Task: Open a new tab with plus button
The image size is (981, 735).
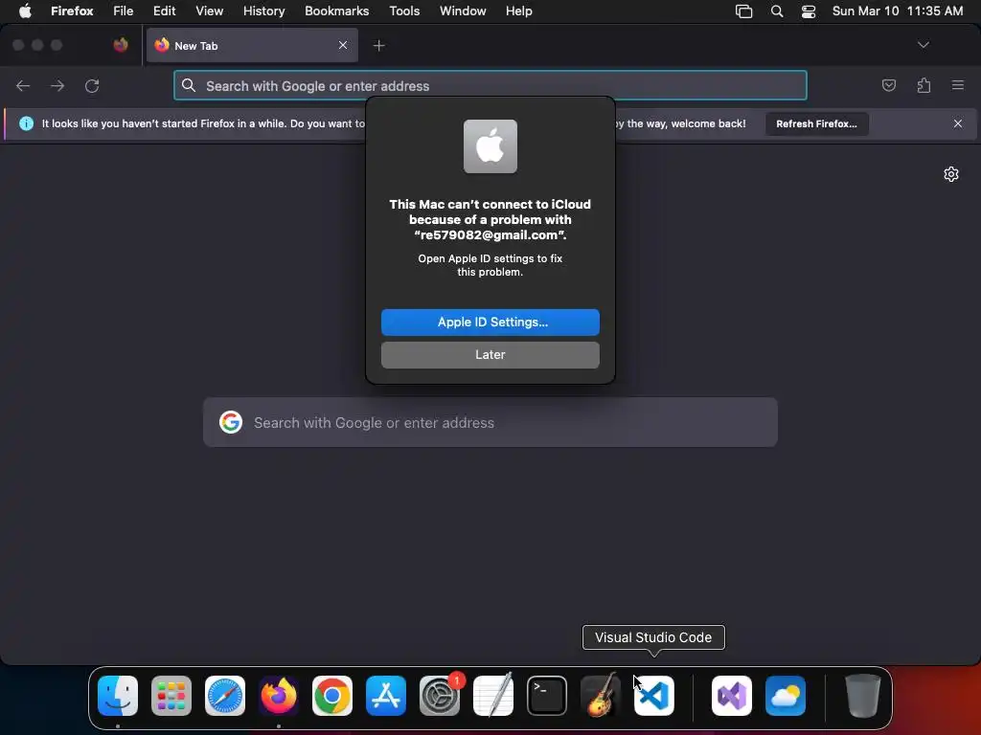Action: (379, 46)
